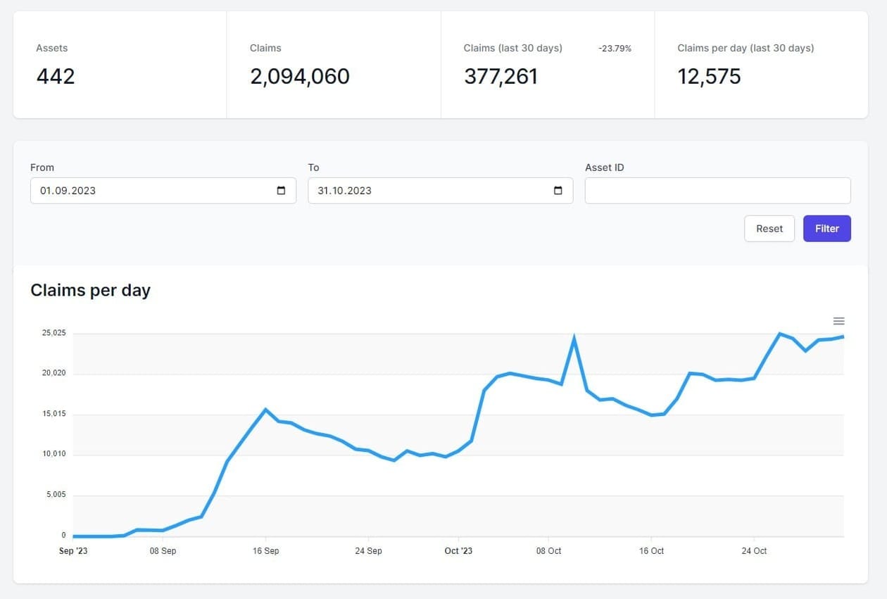Click the Oct '23 axis label
The width and height of the screenshot is (887, 599).
[x=458, y=550]
